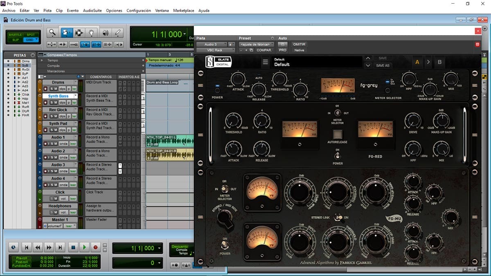Click the FG-Grey MIX knob
Viewport: 491px width, 276px height.
point(451,79)
